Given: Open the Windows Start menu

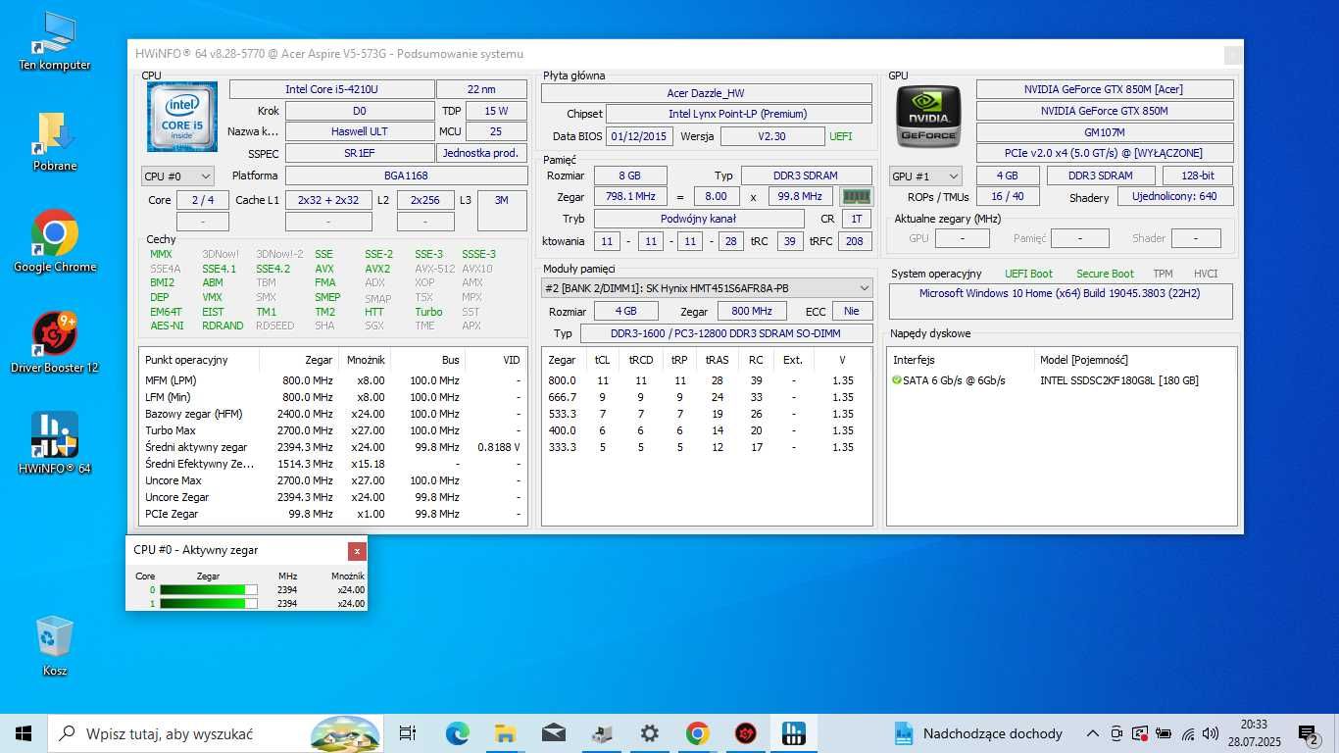Looking at the screenshot, I should (x=24, y=733).
